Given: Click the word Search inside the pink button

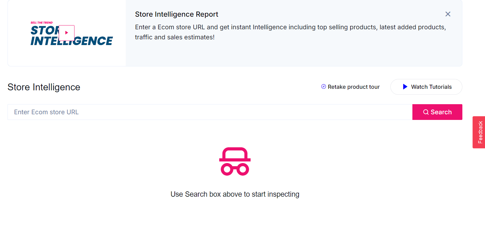Looking at the screenshot, I should tap(441, 112).
